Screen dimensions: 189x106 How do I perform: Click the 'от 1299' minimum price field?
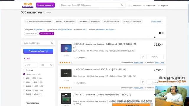click(x=30, y=65)
